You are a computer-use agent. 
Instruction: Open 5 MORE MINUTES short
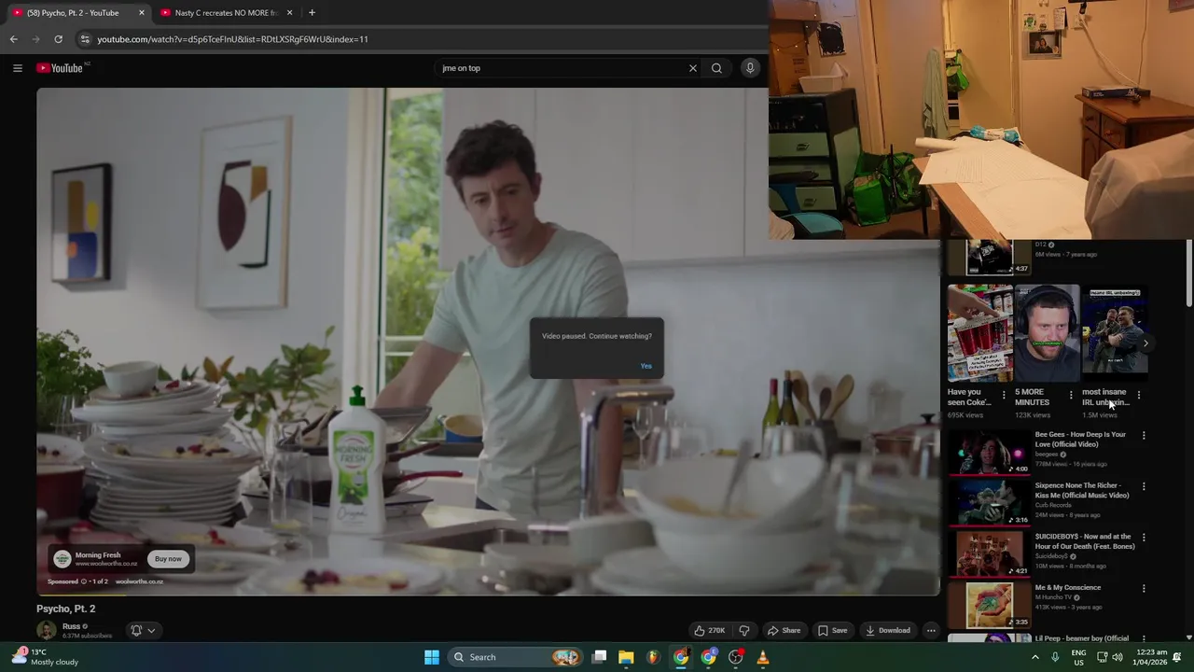click(1047, 333)
